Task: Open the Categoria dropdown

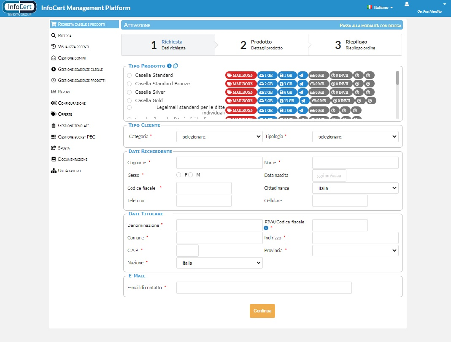Action: pos(219,137)
